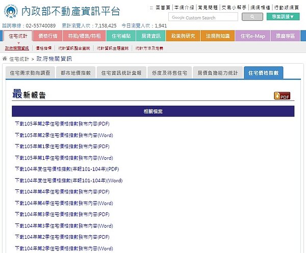Screen dimensions: 306x253
Task: Download 104年第2季 price index PDF
Action: 62,237
